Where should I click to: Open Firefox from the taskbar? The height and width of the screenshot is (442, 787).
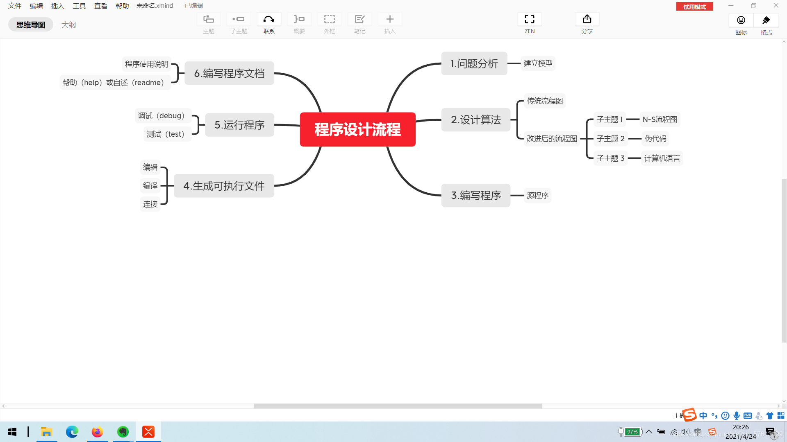click(x=97, y=432)
